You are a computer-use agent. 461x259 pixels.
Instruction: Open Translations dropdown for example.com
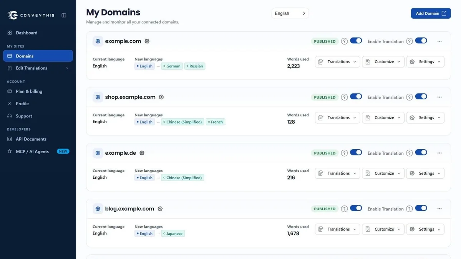(338, 62)
